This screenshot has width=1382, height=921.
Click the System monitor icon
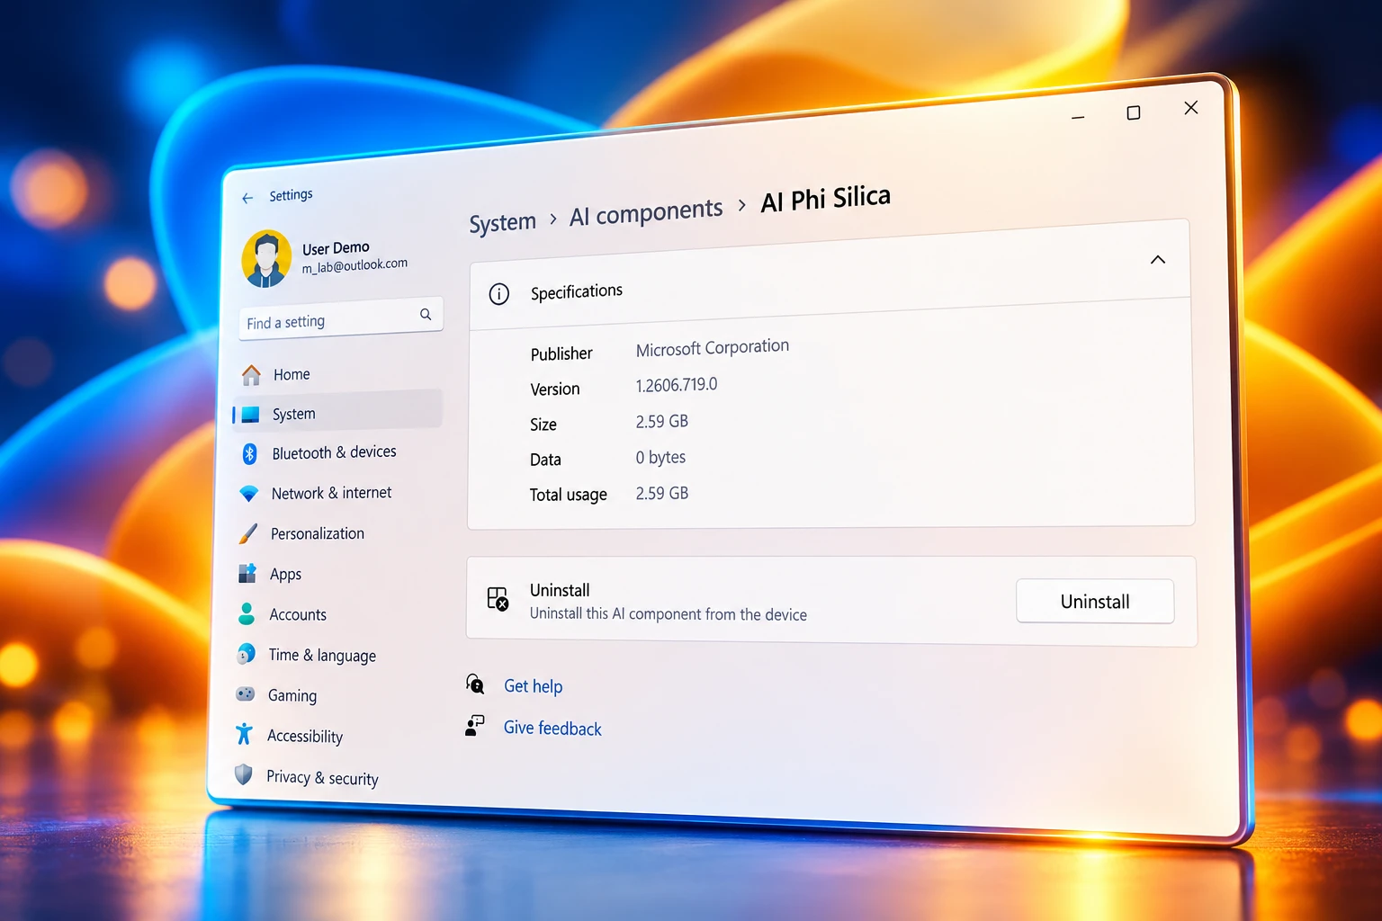point(250,415)
